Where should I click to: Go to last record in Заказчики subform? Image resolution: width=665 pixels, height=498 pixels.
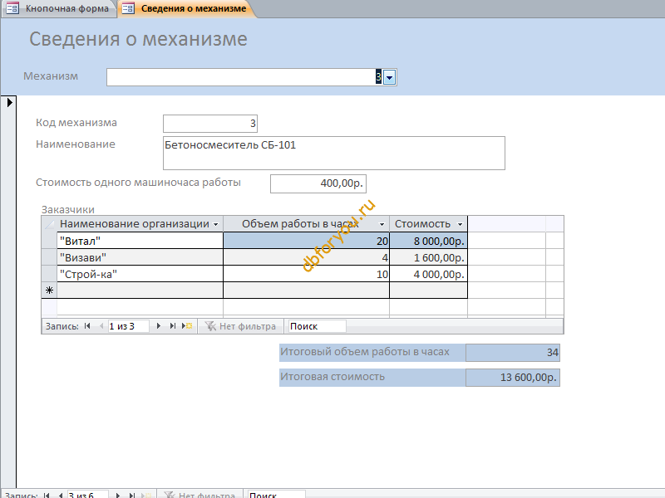pyautogui.click(x=172, y=326)
